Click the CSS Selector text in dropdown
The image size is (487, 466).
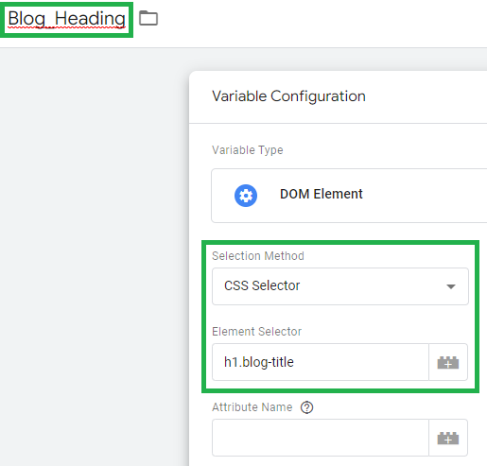tap(262, 285)
